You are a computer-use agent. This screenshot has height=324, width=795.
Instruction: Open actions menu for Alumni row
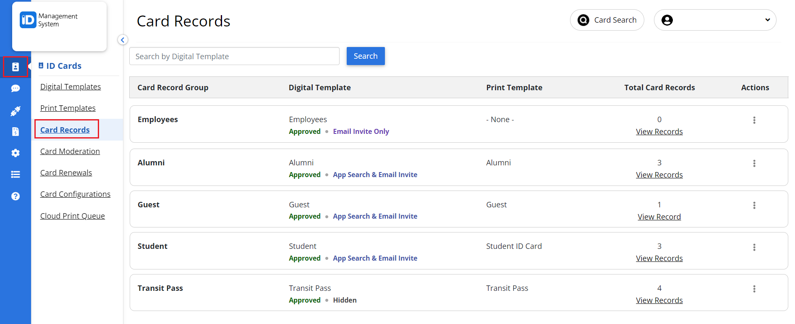754,163
